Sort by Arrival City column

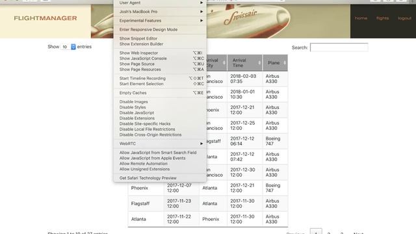pyautogui.click(x=216, y=63)
